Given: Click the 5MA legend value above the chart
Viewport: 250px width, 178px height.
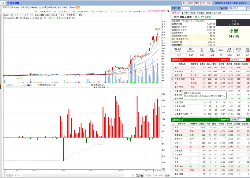Looking at the screenshot, I should 45,11.
